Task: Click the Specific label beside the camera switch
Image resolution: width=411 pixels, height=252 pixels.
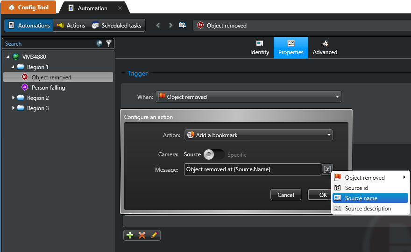Action: point(237,155)
